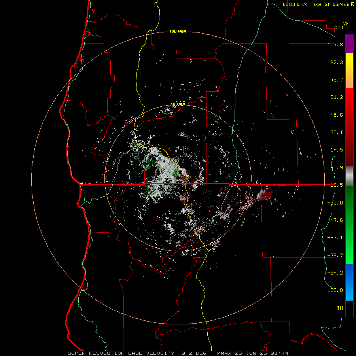Click the TH label on color scale

(340, 308)
